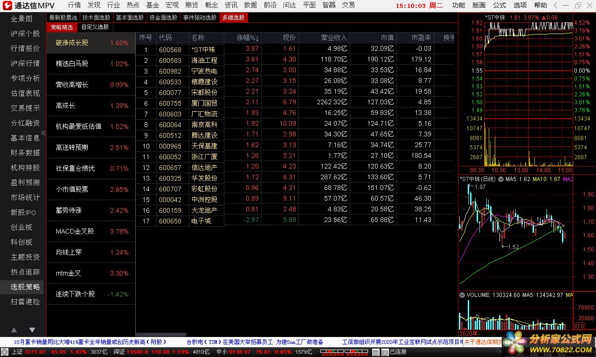Click the 市盈率 column header
Viewport: 596px width, 357px height.
[422, 38]
